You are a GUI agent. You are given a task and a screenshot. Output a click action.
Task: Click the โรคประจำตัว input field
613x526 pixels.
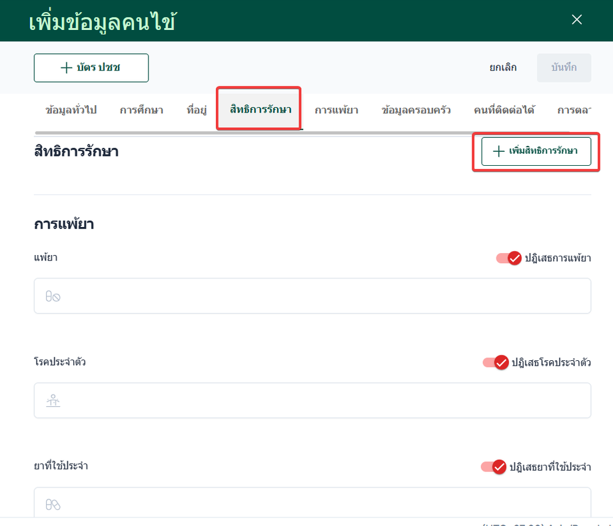click(312, 400)
